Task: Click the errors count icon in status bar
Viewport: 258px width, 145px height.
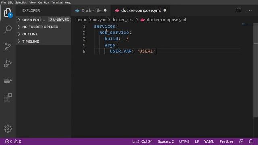Action: pos(7,141)
